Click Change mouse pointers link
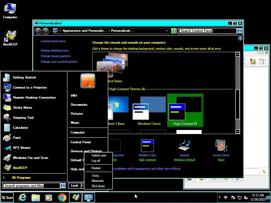Viewport: 271px width, 203px height. tap(56, 56)
